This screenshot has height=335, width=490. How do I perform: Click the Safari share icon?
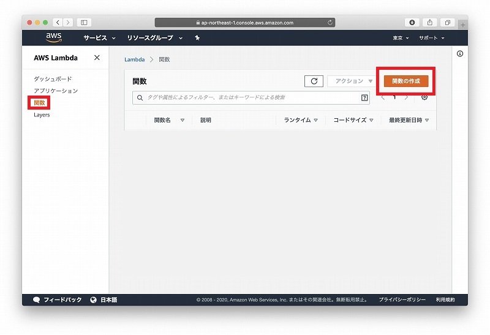pyautogui.click(x=430, y=23)
